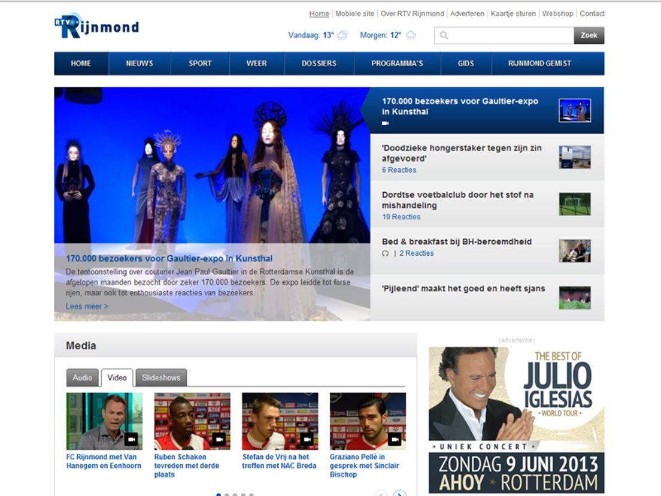Open the Webshop link
Screen dimensions: 661x496
[558, 14]
